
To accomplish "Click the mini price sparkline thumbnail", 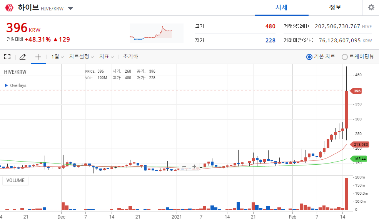I will [x=156, y=33].
